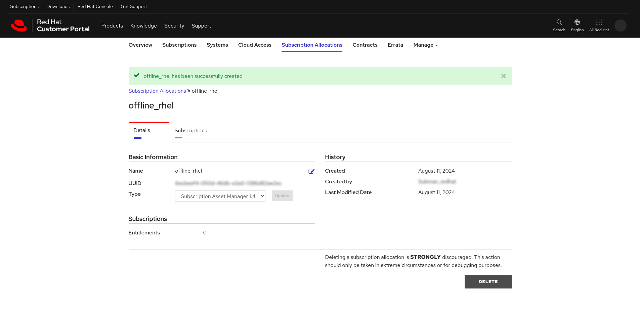
Task: Click the Red Hat Console top link
Action: (x=95, y=6)
